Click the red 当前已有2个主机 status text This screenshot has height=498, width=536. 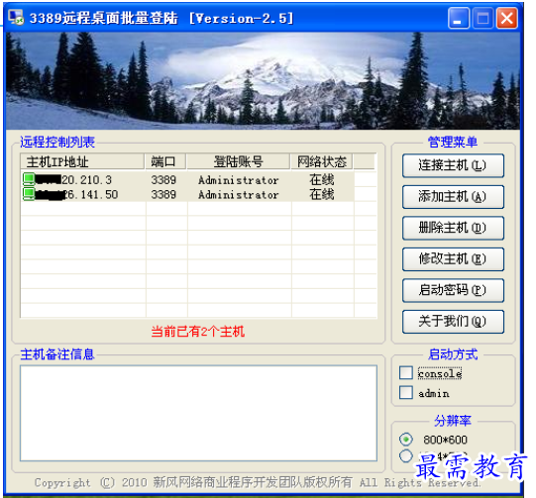(x=198, y=332)
